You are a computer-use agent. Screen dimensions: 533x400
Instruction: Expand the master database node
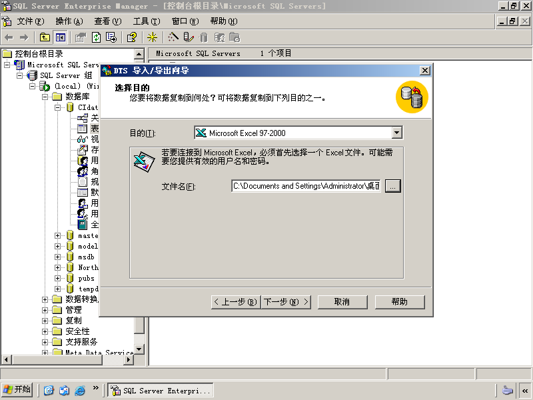[57, 235]
